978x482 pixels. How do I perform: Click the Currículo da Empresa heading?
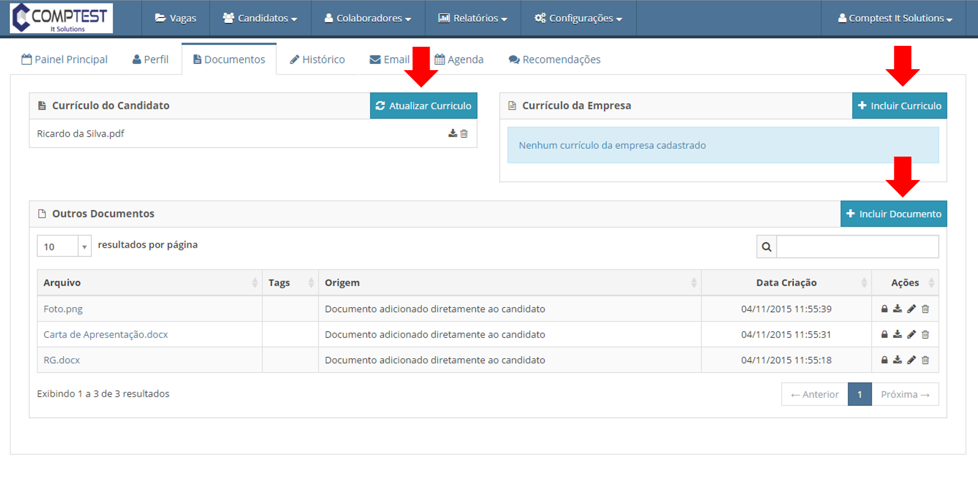(x=576, y=106)
